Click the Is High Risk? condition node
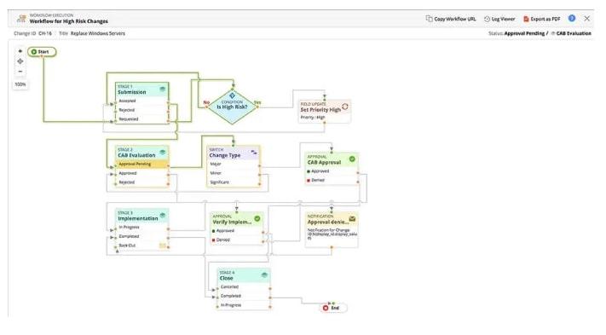The height and width of the screenshot is (335, 606). click(x=233, y=107)
